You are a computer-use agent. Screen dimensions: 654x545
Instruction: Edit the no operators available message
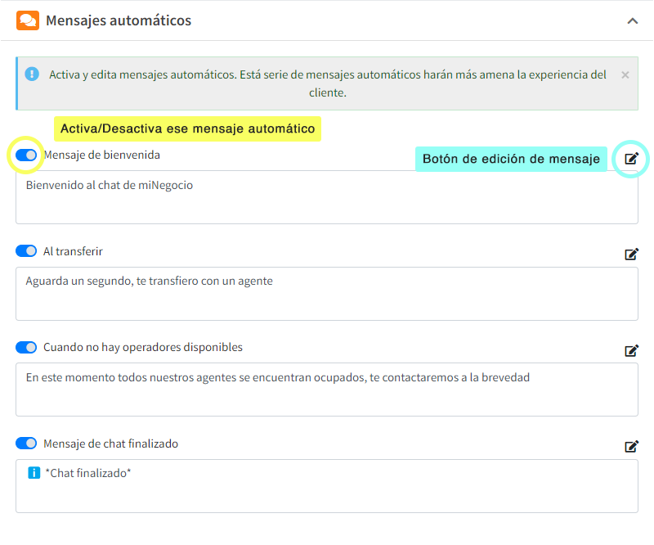click(631, 350)
